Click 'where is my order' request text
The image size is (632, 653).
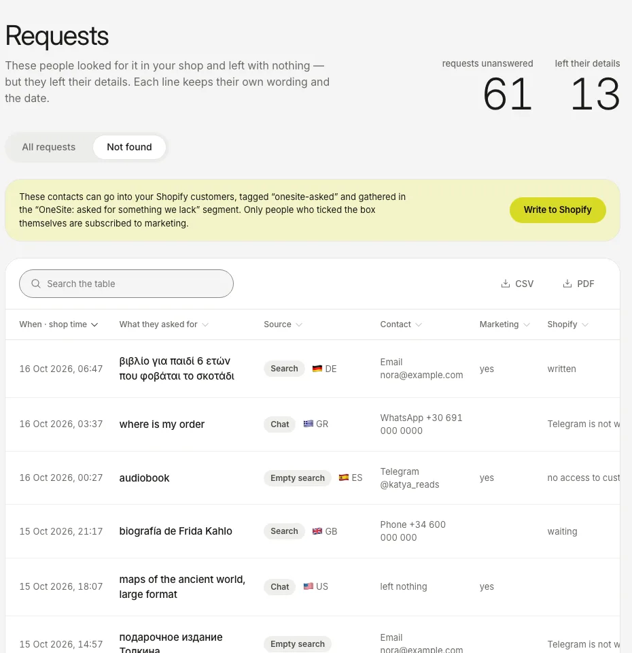point(162,424)
